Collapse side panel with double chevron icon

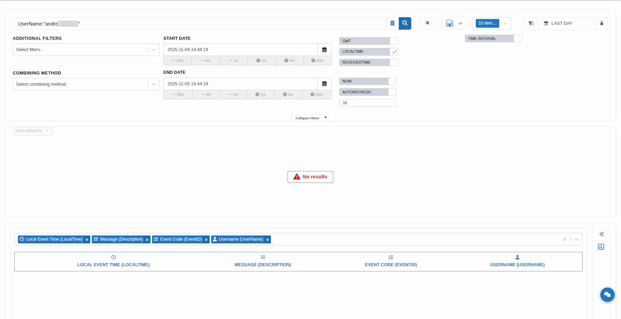(602, 234)
